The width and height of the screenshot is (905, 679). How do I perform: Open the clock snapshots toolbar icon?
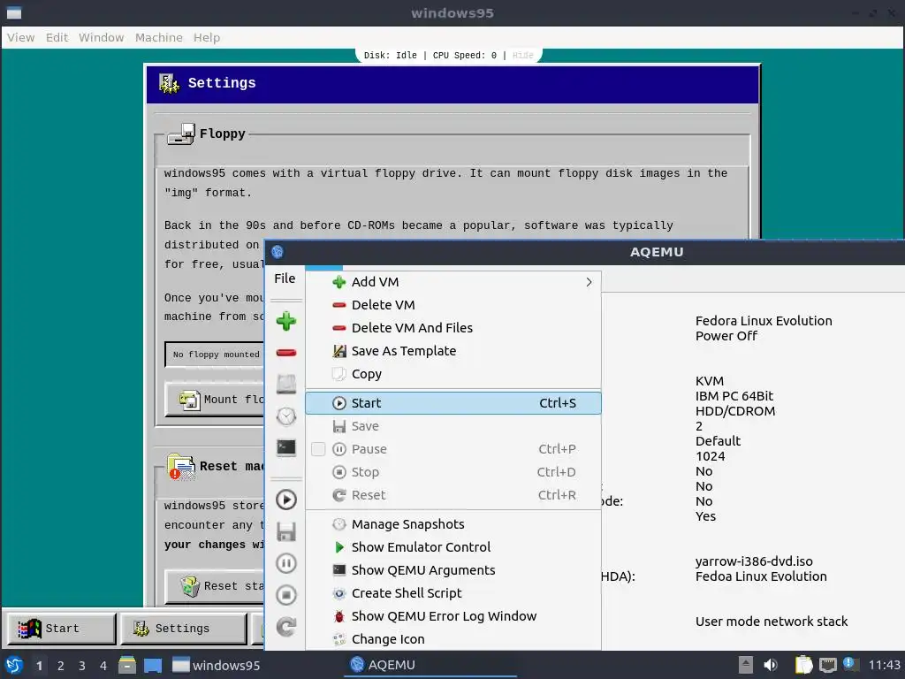[286, 416]
